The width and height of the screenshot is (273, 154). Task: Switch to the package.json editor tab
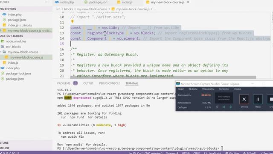96,2
